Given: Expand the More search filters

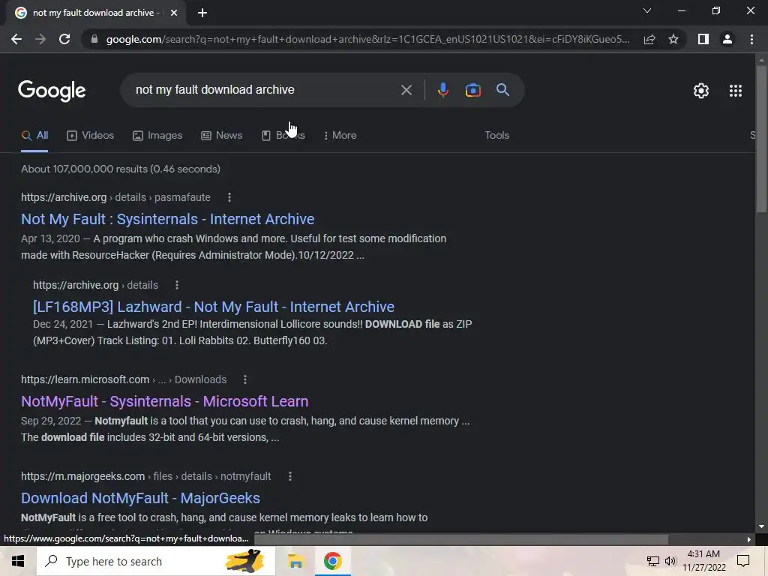Looking at the screenshot, I should [340, 136].
